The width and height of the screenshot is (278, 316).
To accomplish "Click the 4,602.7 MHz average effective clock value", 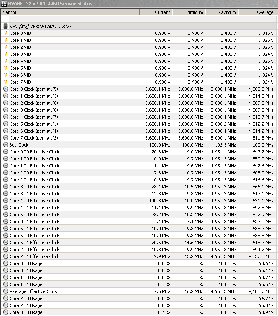I will [x=261, y=291].
